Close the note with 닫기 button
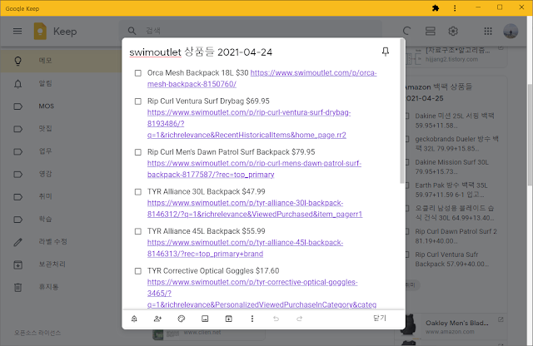This screenshot has height=346, width=533. click(380, 319)
